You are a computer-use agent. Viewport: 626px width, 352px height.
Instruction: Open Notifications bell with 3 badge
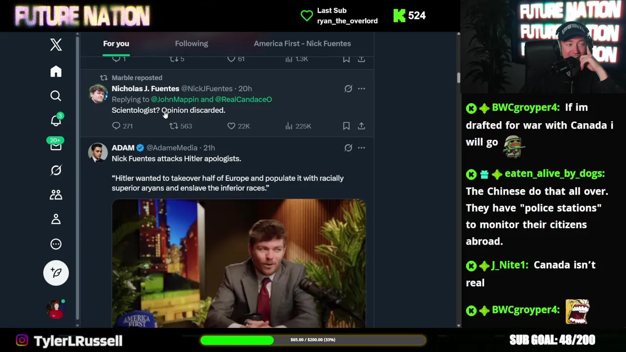click(x=56, y=120)
